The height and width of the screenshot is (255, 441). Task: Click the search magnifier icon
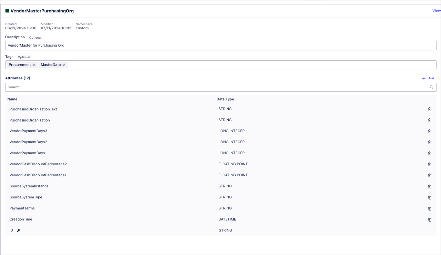tap(431, 87)
